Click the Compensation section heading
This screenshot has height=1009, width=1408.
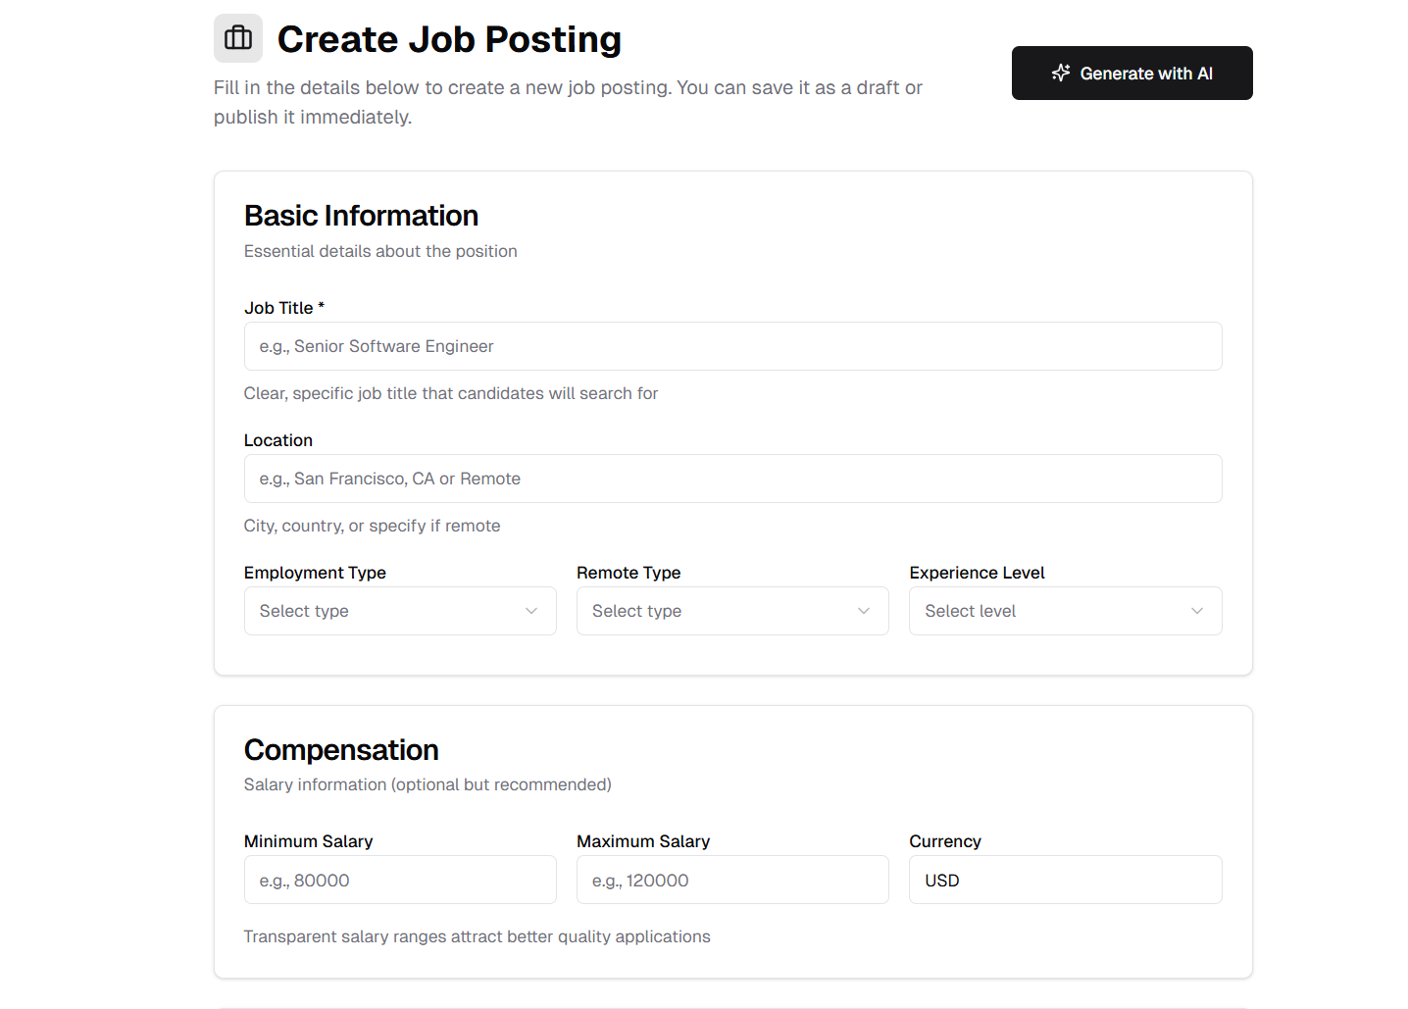(341, 750)
